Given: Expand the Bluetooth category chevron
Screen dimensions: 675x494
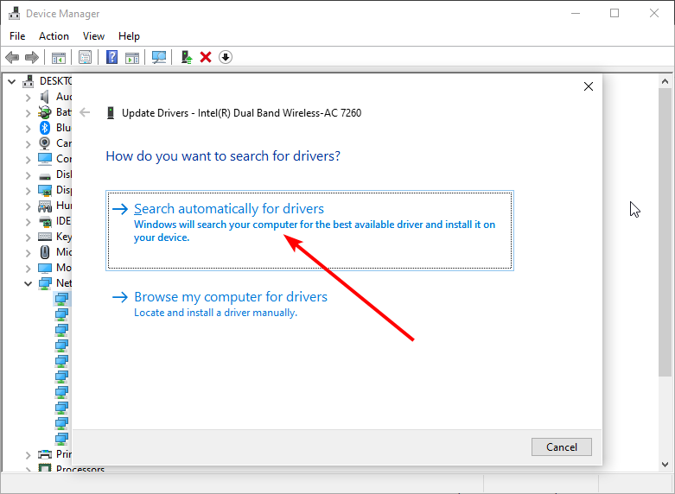Looking at the screenshot, I should (x=29, y=128).
